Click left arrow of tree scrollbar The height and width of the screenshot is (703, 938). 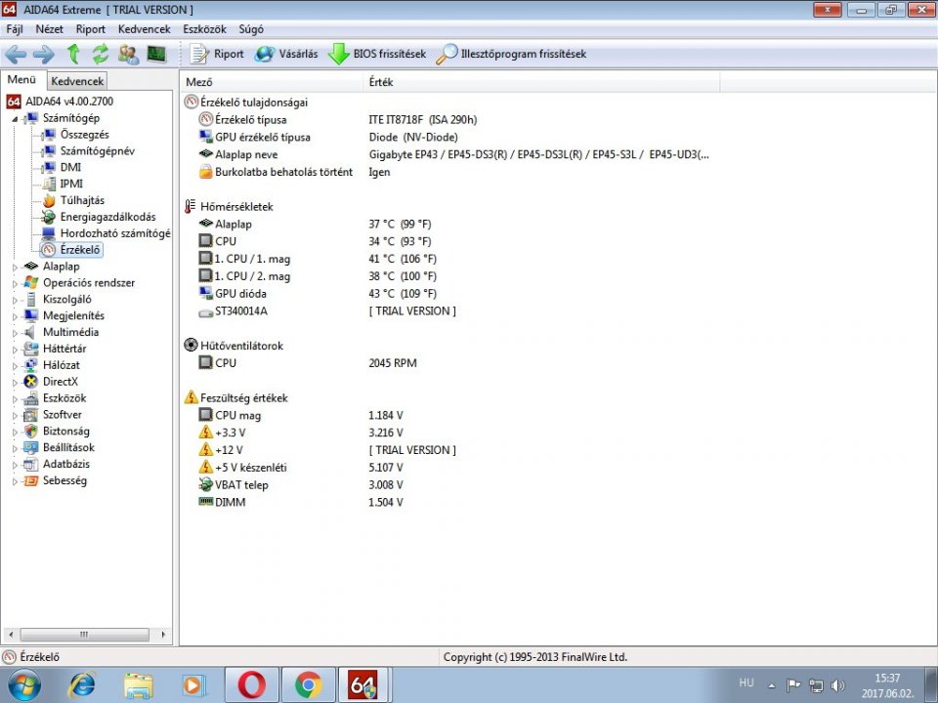point(10,635)
